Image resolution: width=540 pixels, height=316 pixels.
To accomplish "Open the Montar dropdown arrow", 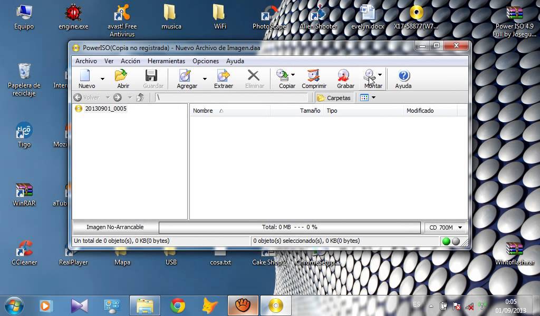I will (380, 75).
